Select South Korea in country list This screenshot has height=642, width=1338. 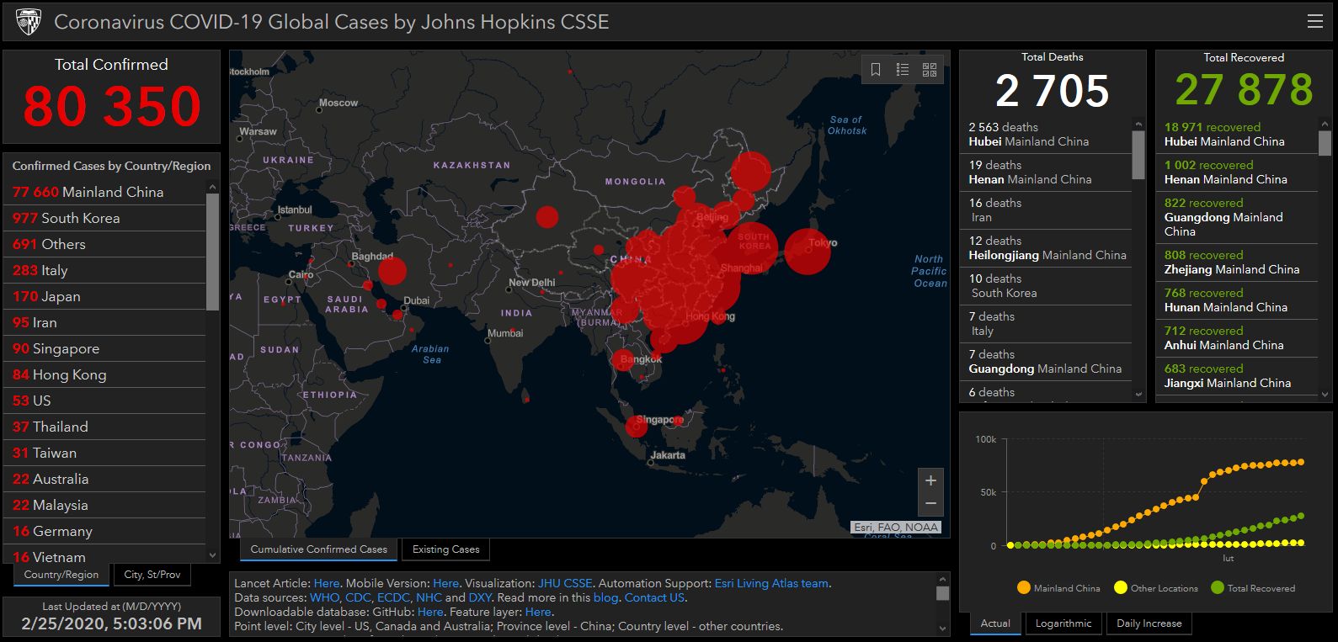pos(104,218)
